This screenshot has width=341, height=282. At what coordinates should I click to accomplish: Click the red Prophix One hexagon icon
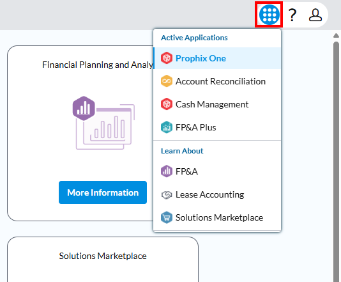coord(167,58)
